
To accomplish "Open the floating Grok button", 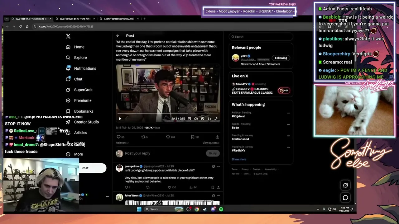I will click(x=345, y=185).
